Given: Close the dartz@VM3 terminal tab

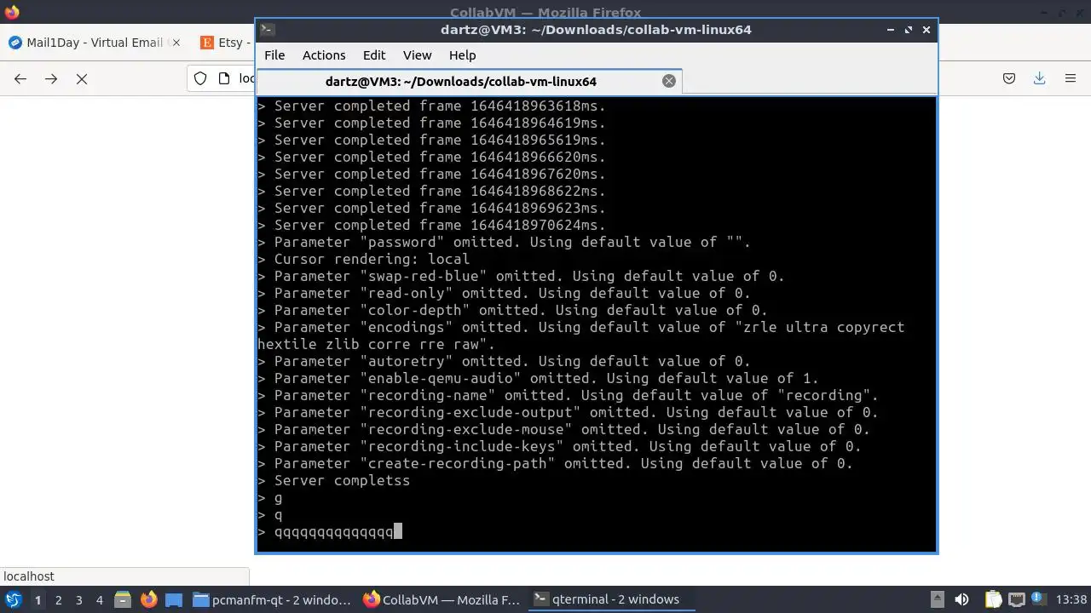Looking at the screenshot, I should (669, 81).
